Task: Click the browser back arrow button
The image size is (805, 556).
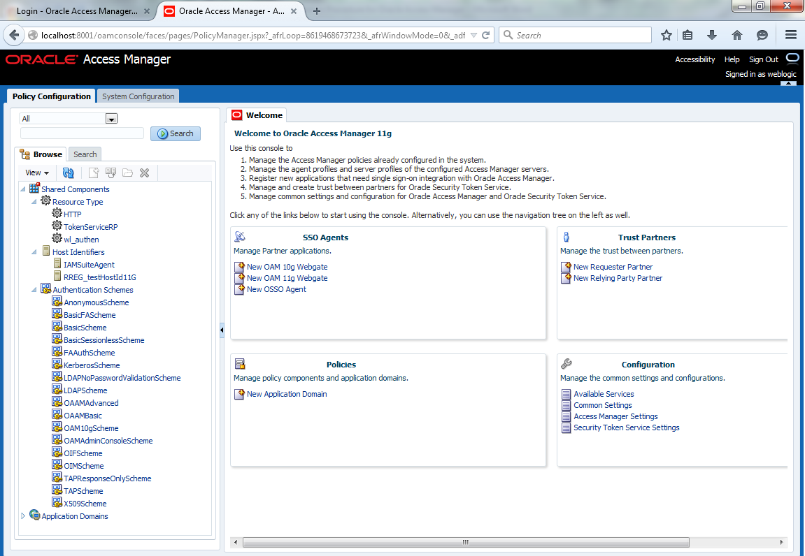Action: [14, 35]
